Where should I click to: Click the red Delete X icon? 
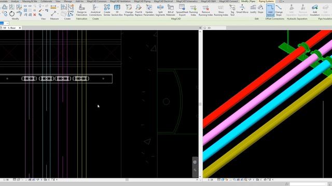pyautogui.click(x=35, y=15)
